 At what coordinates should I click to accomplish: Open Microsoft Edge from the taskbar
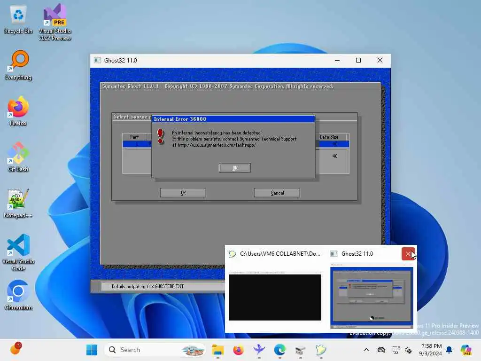point(280,350)
